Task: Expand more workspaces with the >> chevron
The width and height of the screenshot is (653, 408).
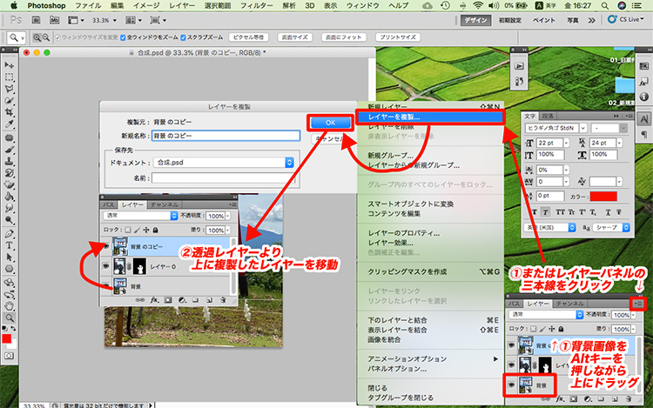Action: (x=591, y=20)
